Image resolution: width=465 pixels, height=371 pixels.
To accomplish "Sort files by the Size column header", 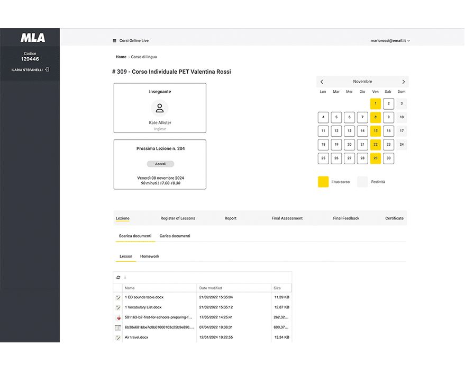I will [281, 288].
